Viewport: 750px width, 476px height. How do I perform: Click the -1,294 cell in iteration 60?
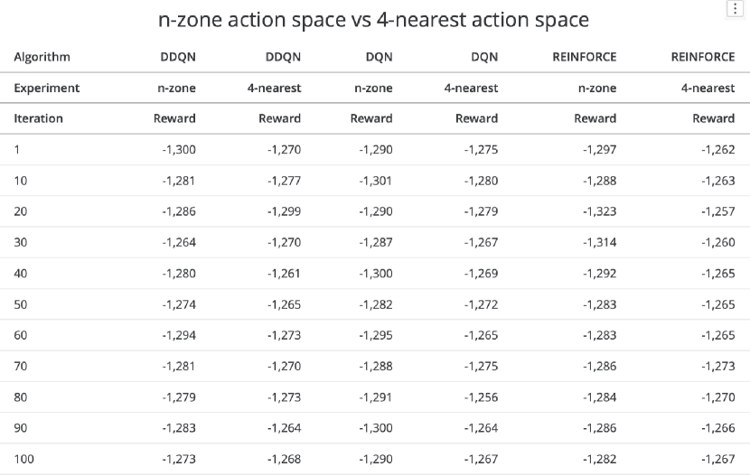179,335
